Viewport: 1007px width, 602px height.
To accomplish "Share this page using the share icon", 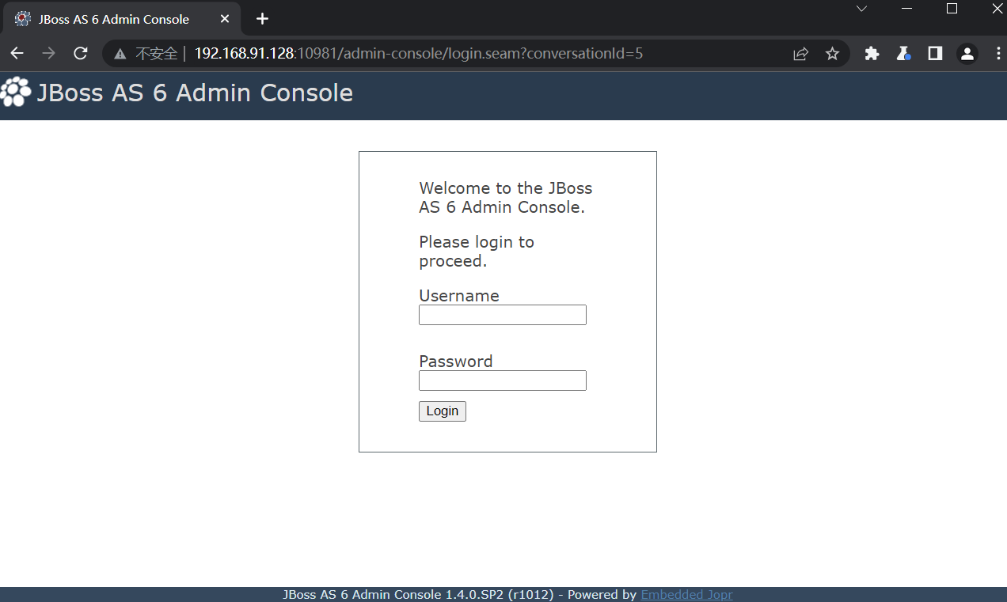I will coord(800,54).
